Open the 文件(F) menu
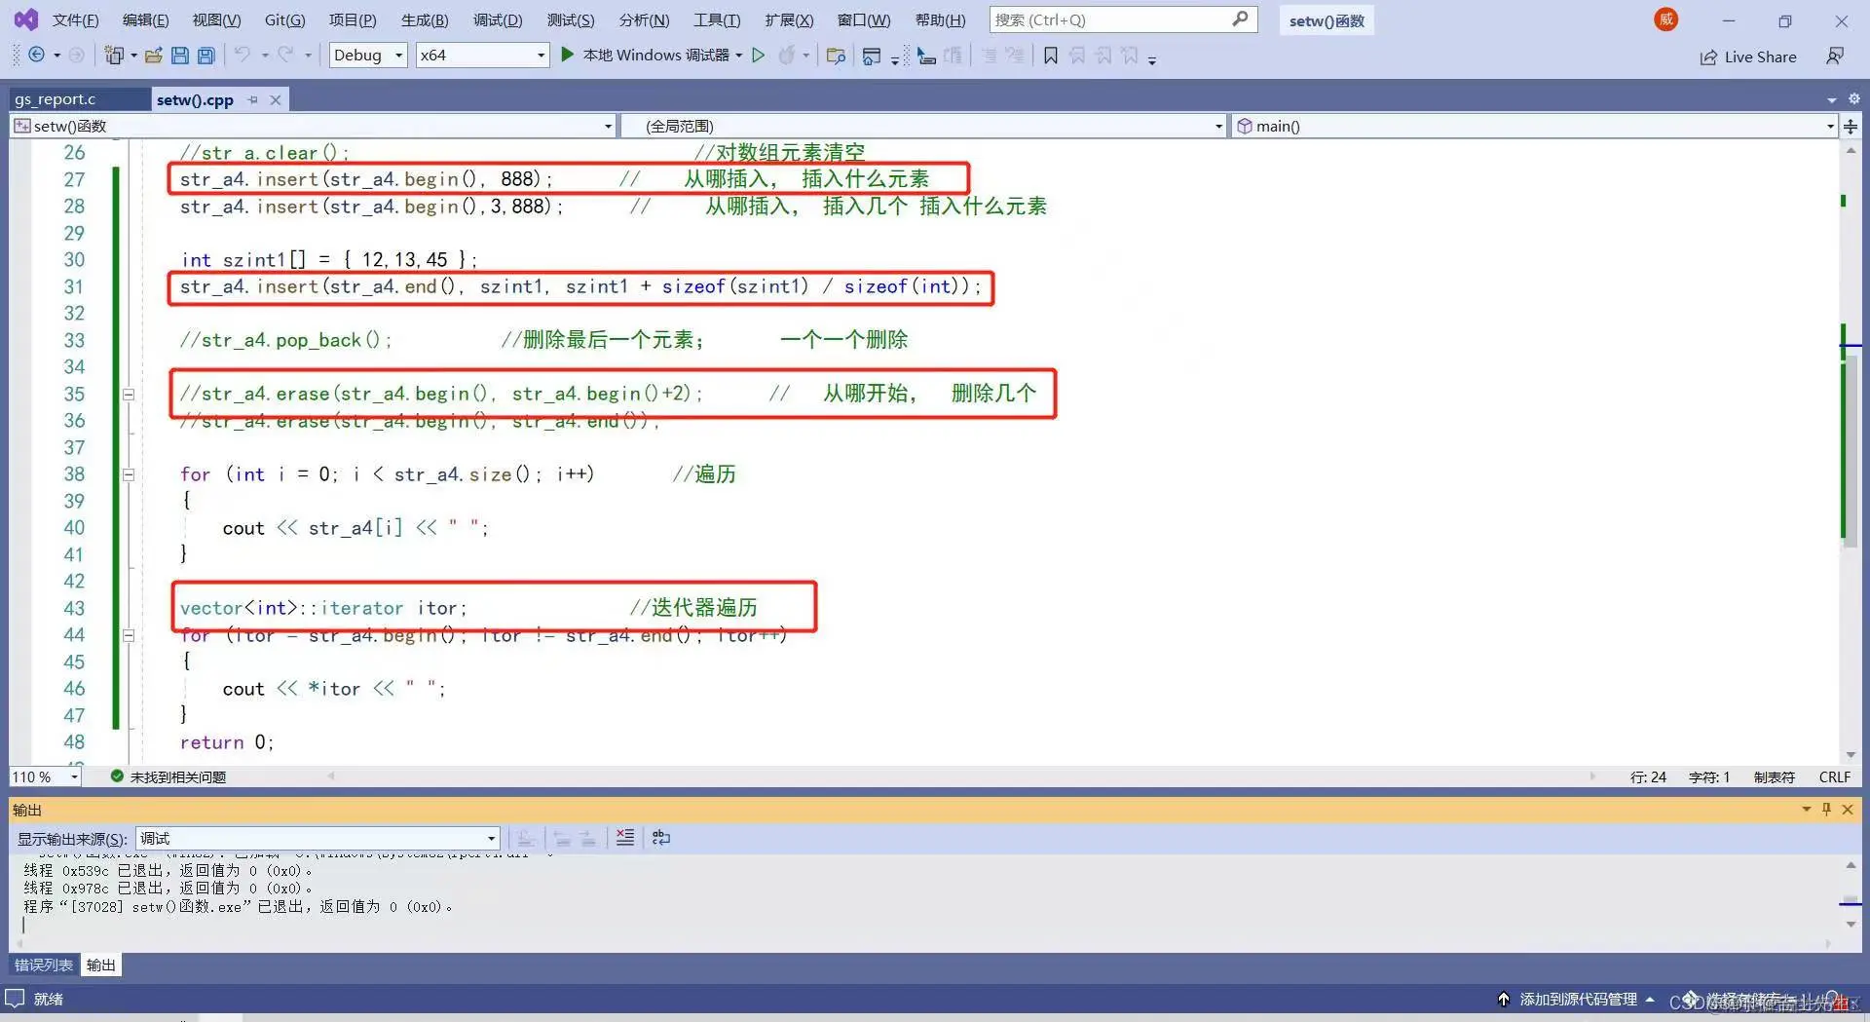The image size is (1870, 1022). pos(75,19)
